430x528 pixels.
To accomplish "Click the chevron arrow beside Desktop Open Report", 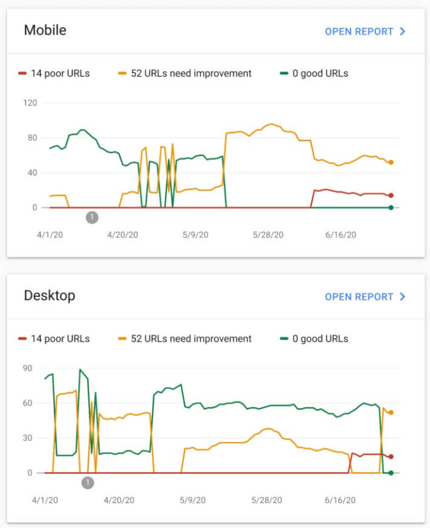I will click(x=402, y=297).
